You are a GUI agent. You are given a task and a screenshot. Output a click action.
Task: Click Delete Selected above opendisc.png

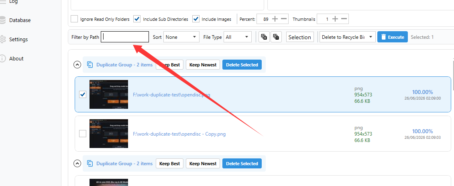click(x=242, y=65)
